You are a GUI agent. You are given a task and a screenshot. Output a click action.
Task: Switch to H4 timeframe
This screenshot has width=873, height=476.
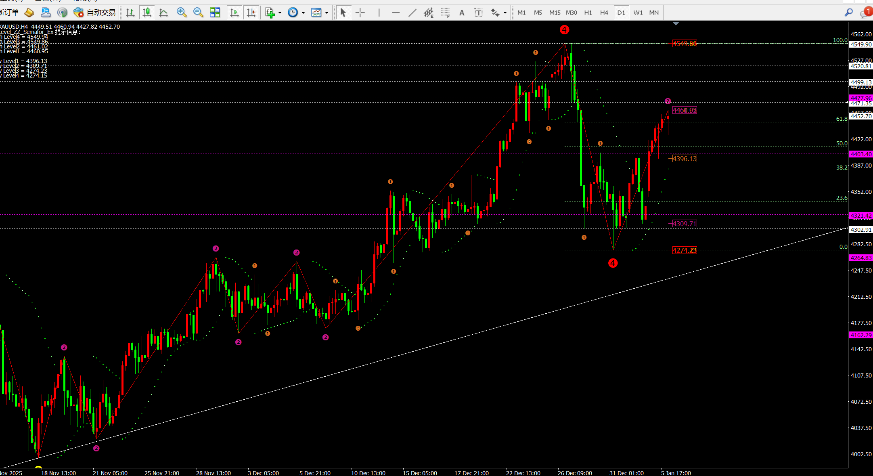604,13
